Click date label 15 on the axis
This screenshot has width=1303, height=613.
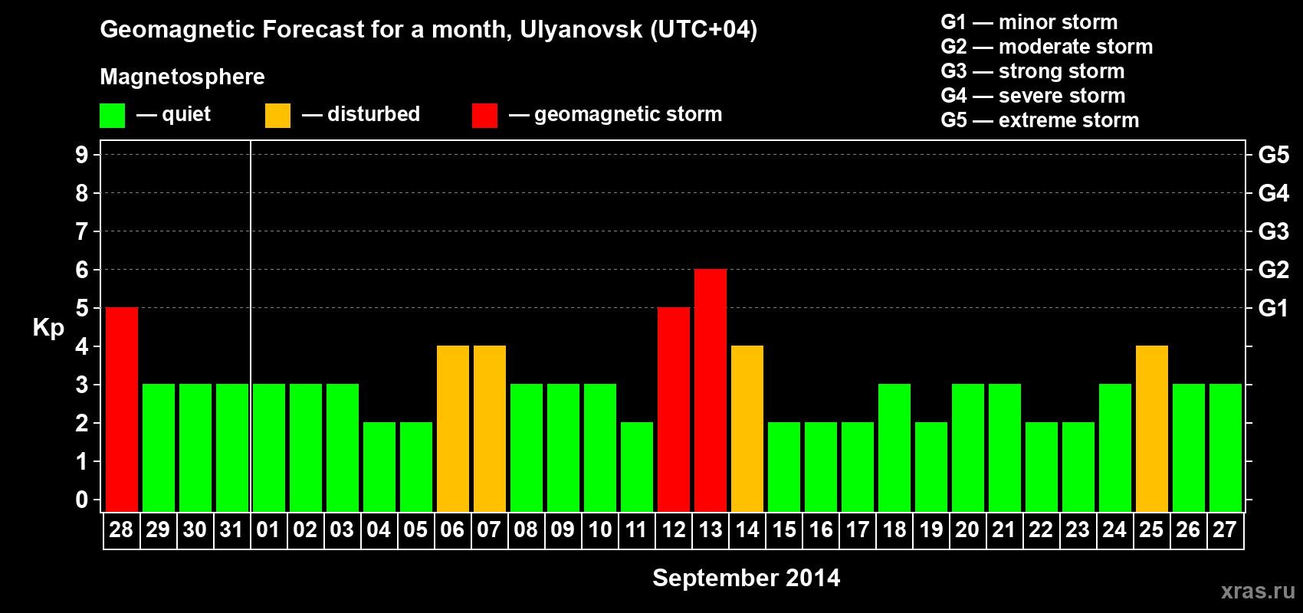(x=783, y=530)
